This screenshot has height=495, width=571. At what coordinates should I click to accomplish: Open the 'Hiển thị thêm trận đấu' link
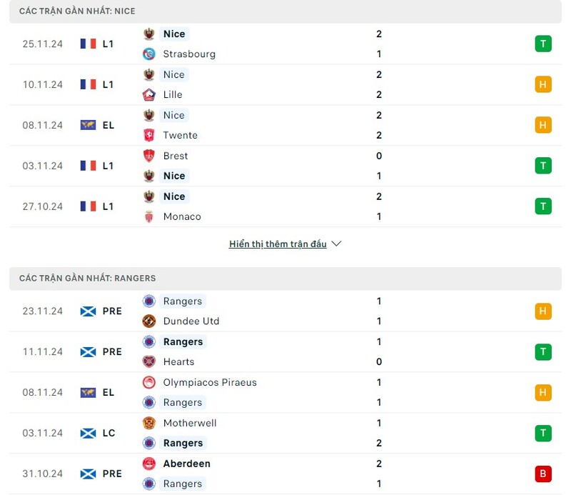pyautogui.click(x=280, y=244)
